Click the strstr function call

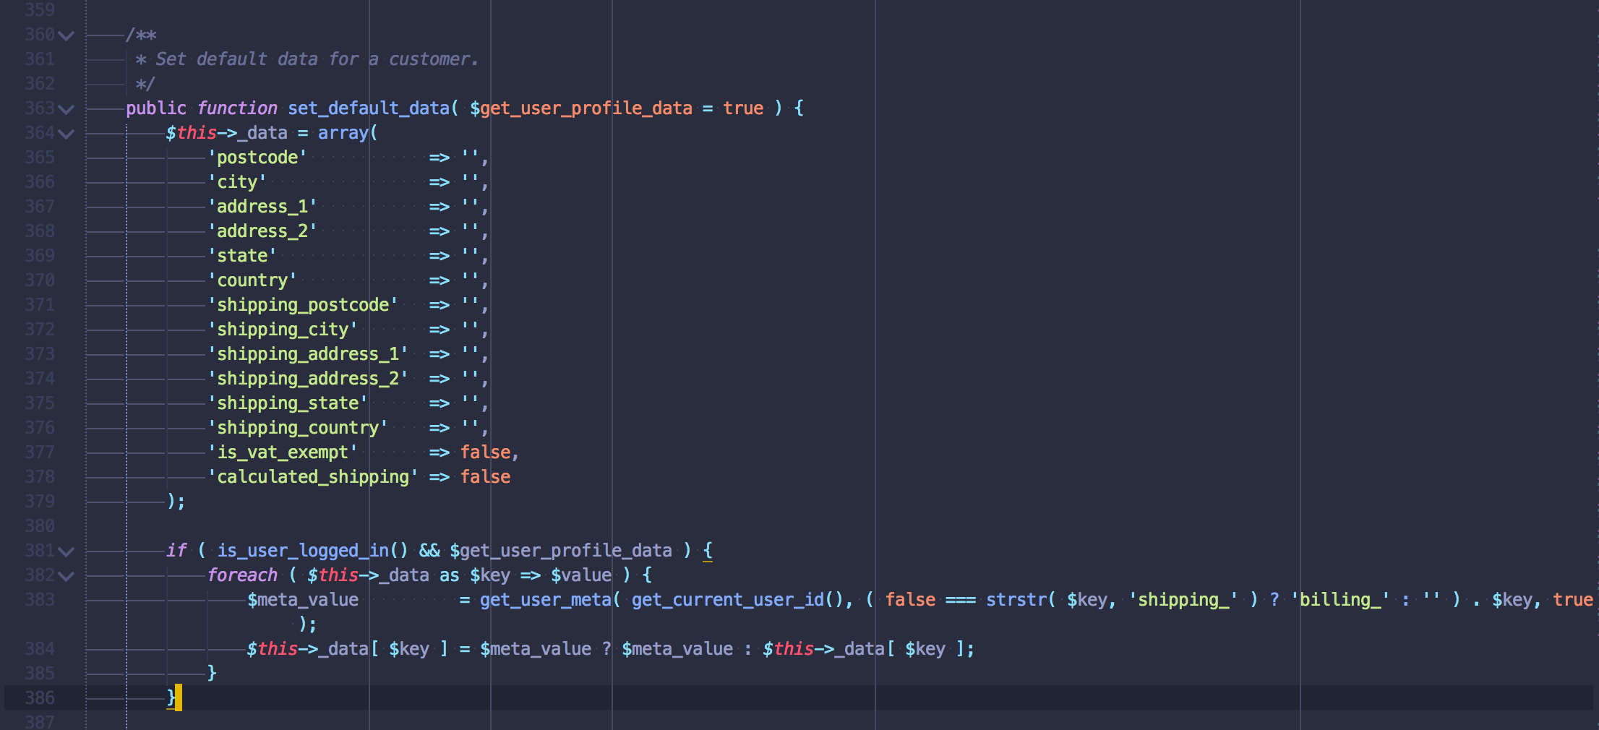[1016, 600]
